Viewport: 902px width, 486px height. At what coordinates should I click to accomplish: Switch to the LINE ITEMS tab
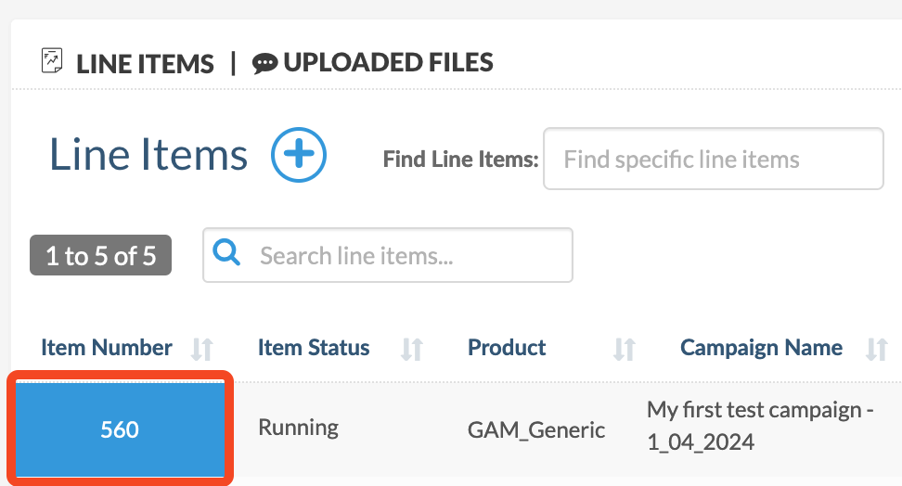145,64
